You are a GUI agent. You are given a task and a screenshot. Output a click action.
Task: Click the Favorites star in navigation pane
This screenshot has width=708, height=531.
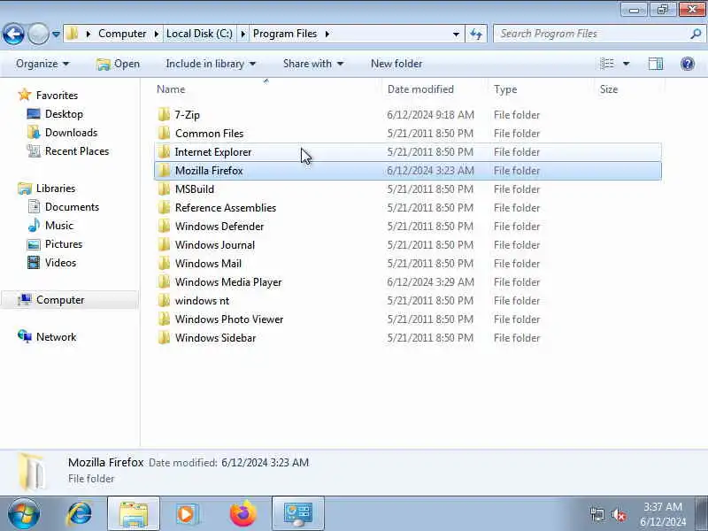25,95
